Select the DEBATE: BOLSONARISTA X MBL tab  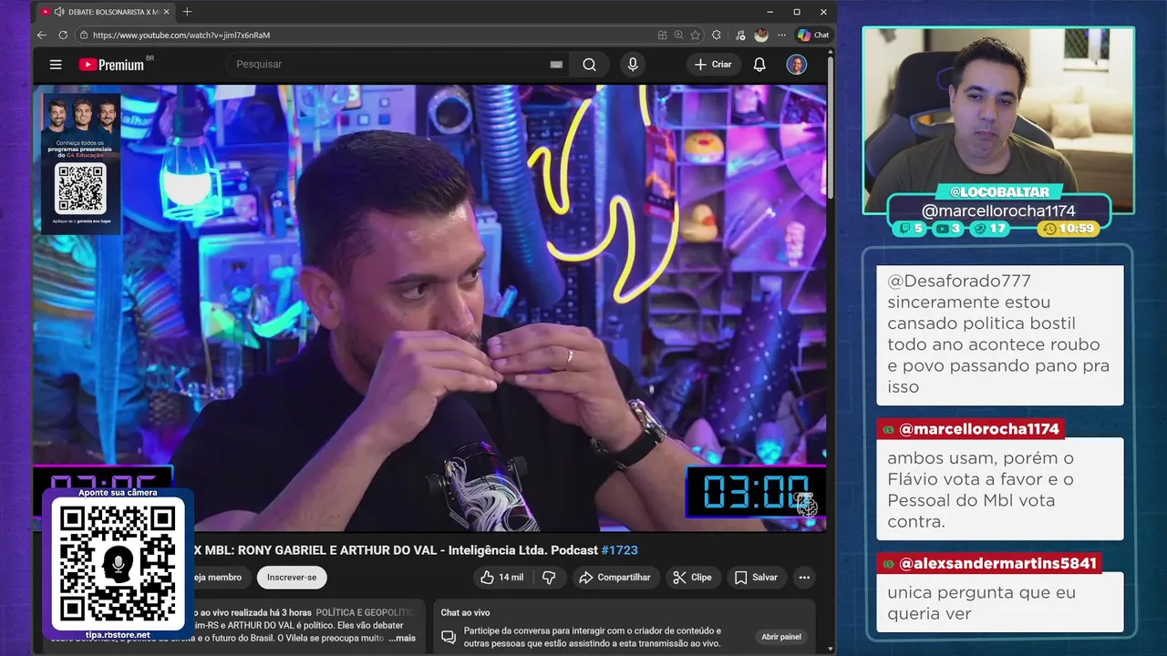[105, 12]
